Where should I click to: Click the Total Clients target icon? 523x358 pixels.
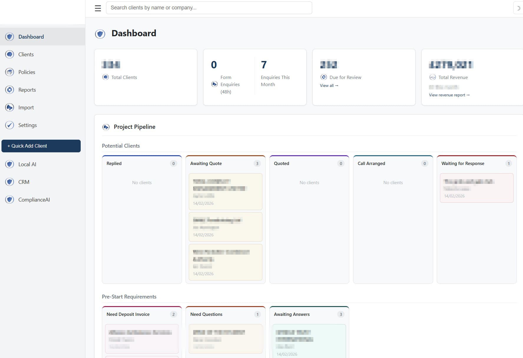pyautogui.click(x=105, y=77)
